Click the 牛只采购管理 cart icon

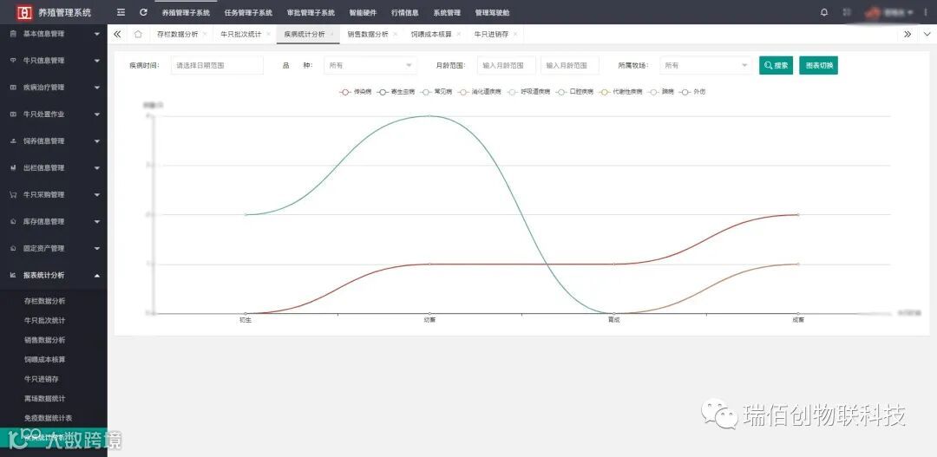(13, 195)
